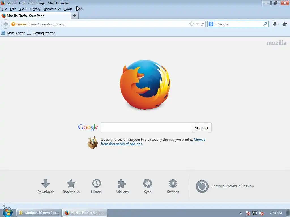The height and width of the screenshot is (217, 290).
Task: Open the Edit menu
Action: 13,9
